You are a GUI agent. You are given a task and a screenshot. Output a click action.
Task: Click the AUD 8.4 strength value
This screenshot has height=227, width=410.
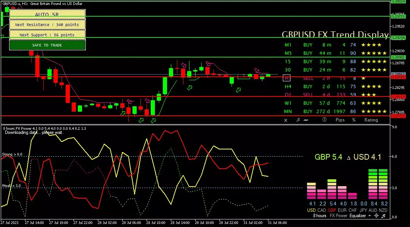(374, 204)
